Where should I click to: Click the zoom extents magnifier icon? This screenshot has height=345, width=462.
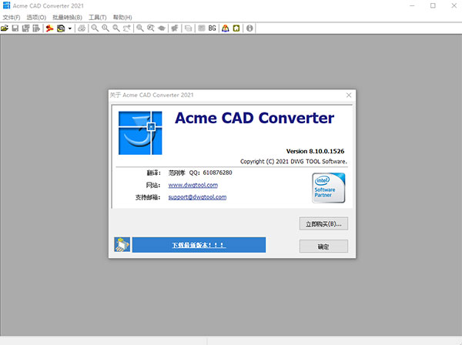151,28
